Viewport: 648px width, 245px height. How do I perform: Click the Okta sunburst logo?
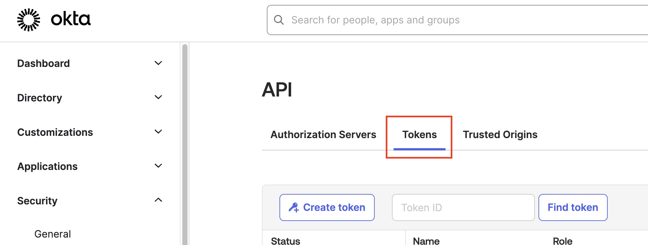29,20
